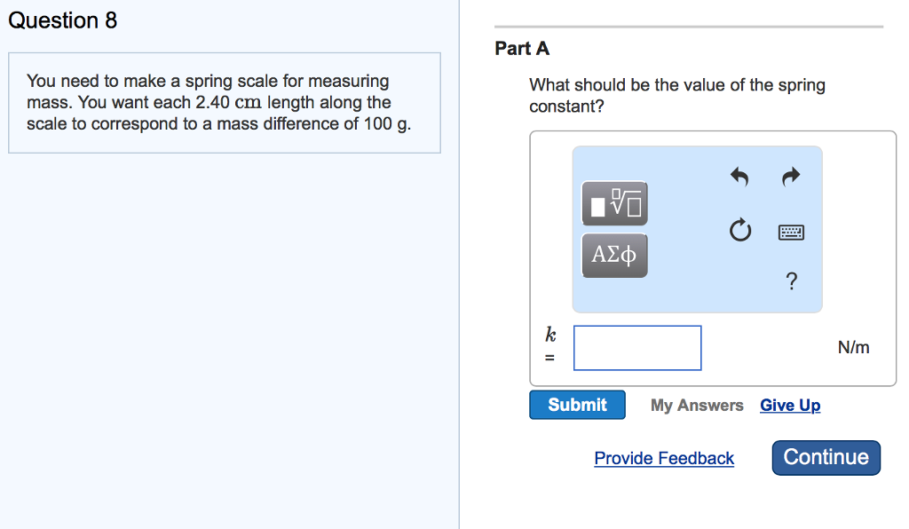The image size is (909, 529).
Task: Click the Question 8 heading
Action: pyautogui.click(x=63, y=20)
